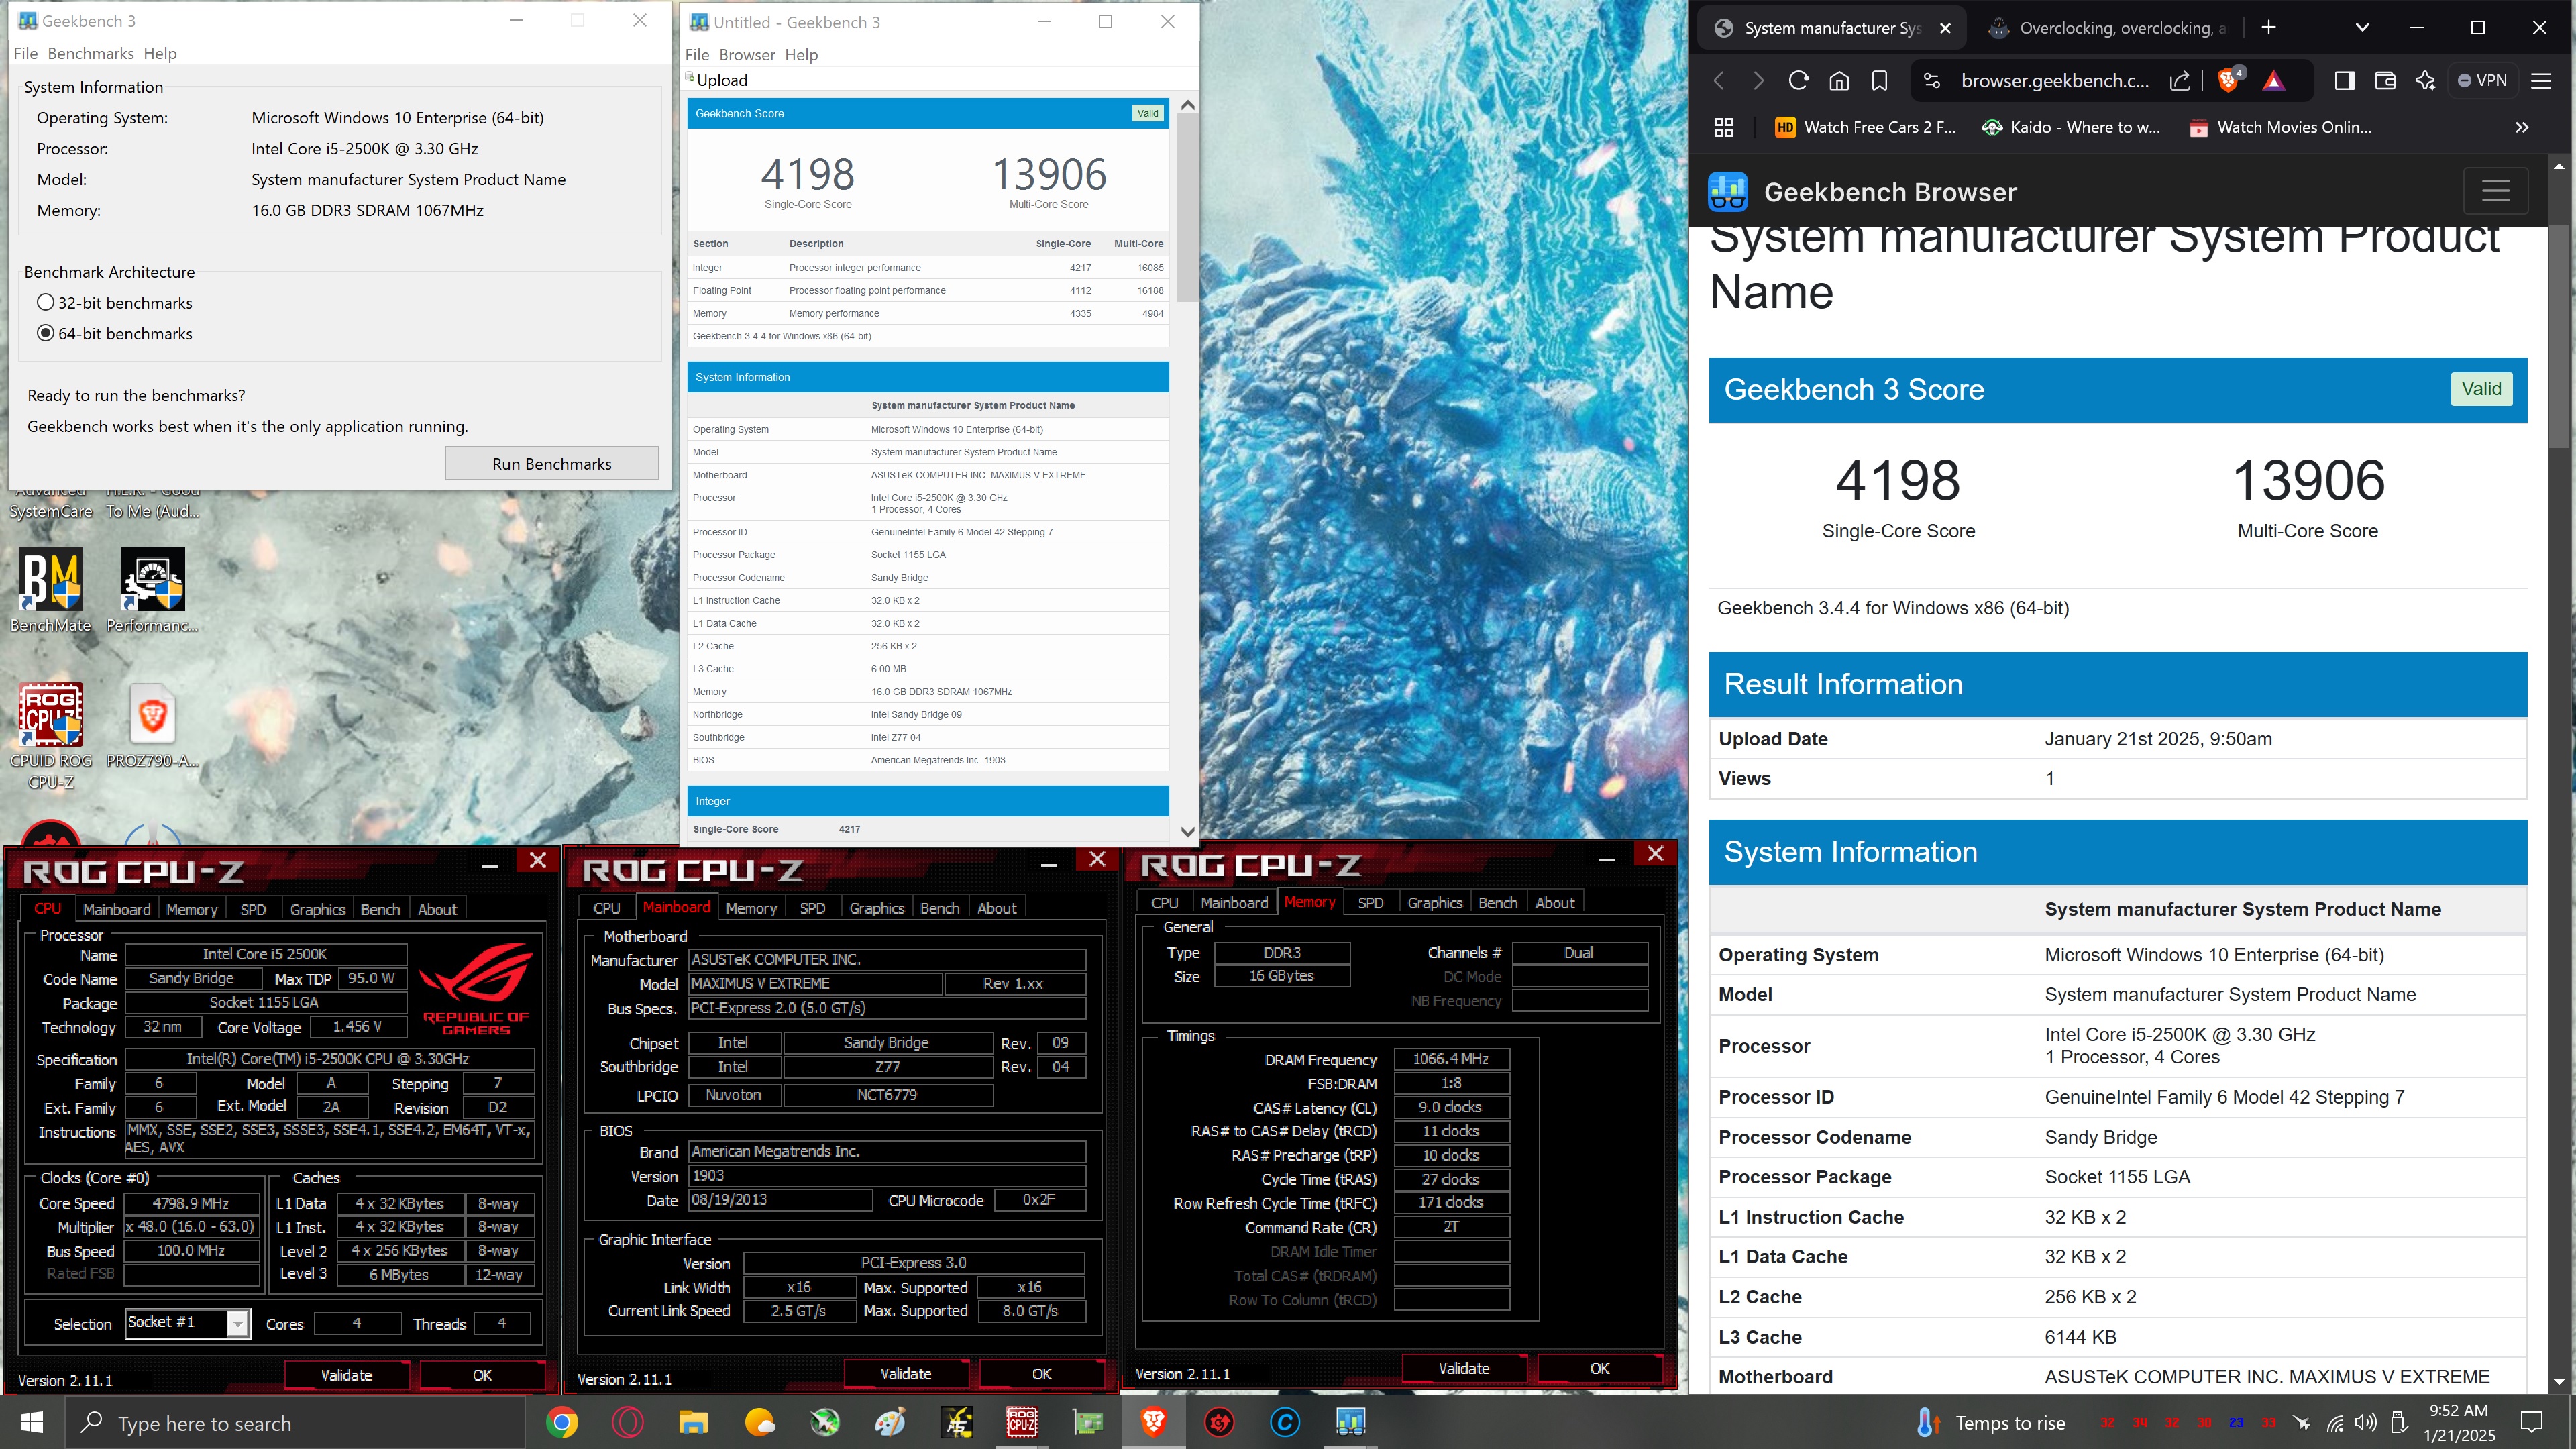The height and width of the screenshot is (1449, 2576).
Task: Open Google Chrome from the taskbar
Action: (562, 1422)
